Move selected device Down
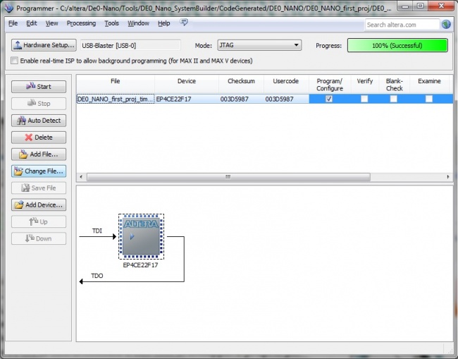Image resolution: width=458 pixels, height=359 pixels. (x=39, y=238)
